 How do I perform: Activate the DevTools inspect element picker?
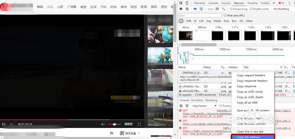(x=181, y=3)
